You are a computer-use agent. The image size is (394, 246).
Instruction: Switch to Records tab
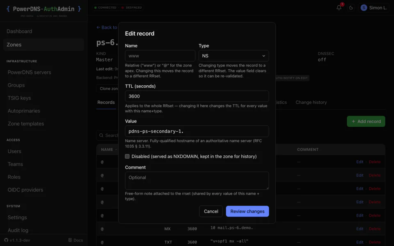tap(106, 102)
